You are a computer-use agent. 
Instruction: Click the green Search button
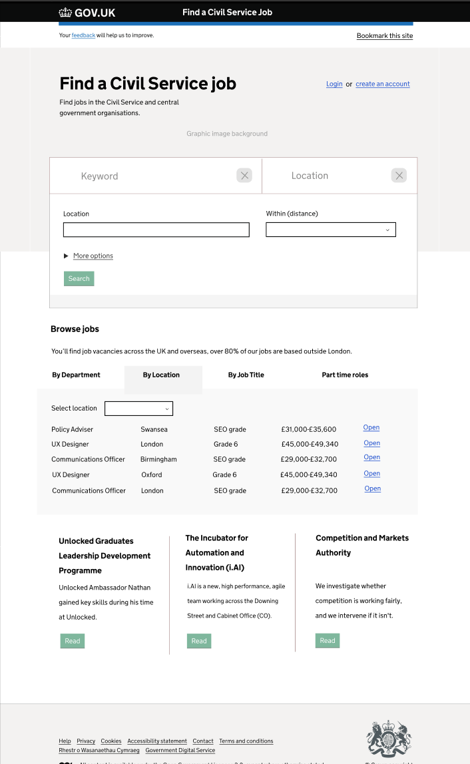[79, 279]
